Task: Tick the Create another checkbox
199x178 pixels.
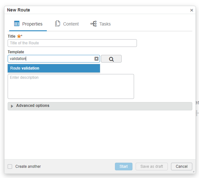Action: (x=10, y=167)
